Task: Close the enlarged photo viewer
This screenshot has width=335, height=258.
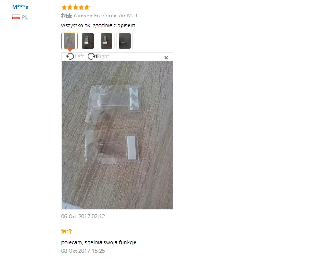Action: click(166, 58)
